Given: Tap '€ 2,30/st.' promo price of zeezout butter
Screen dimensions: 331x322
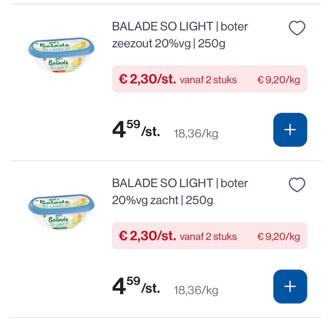Looking at the screenshot, I should click(147, 79).
